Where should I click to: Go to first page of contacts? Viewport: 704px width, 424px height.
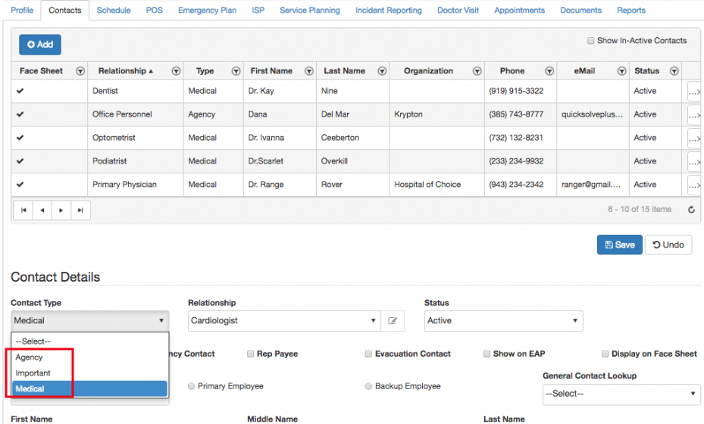tap(23, 210)
